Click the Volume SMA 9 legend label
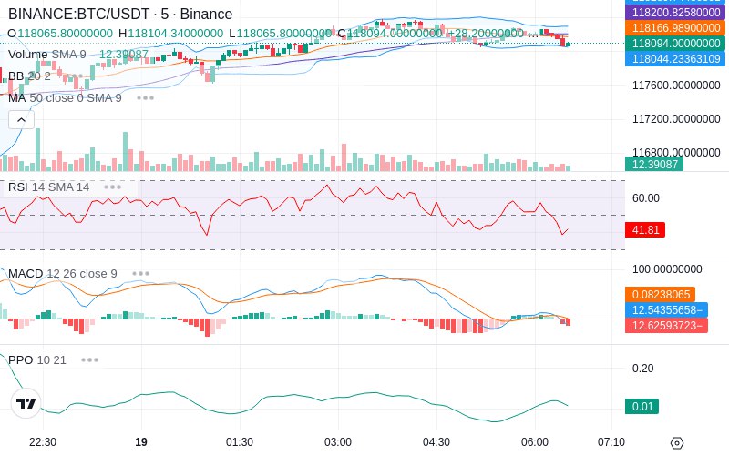Screen dimensions: 729x455 click(x=47, y=55)
